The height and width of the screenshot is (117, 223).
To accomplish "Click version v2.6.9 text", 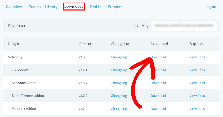I will coord(83,57).
